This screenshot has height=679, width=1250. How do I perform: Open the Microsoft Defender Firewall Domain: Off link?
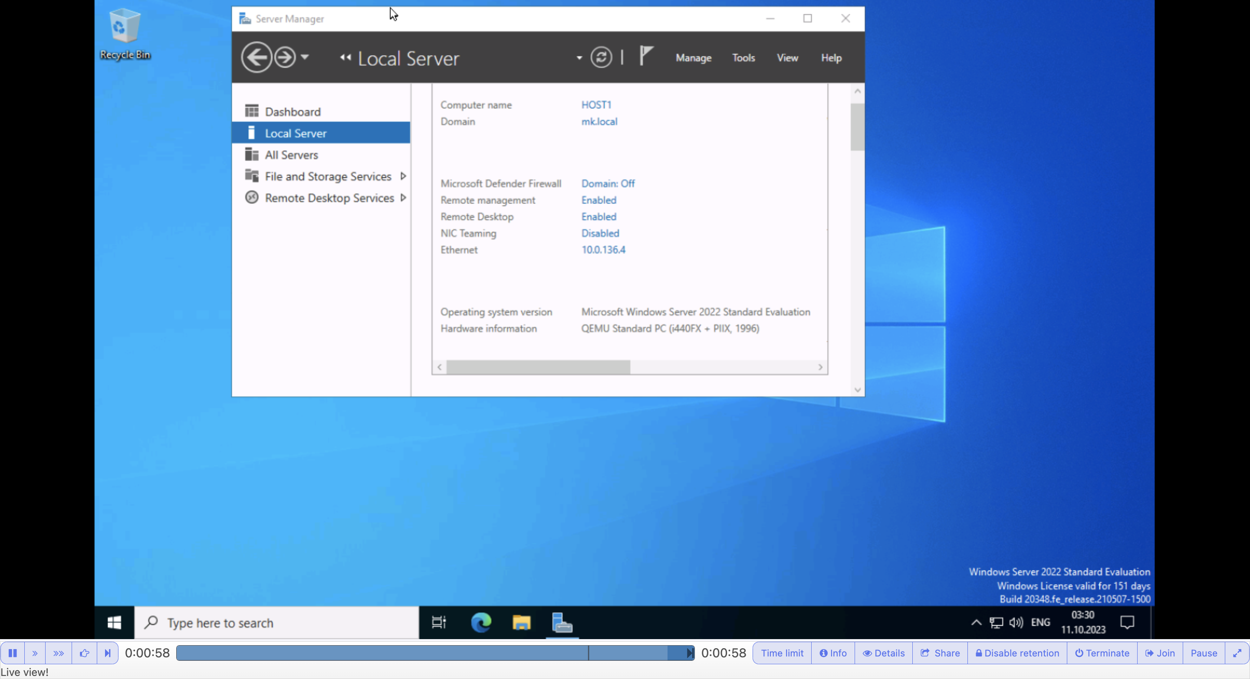(608, 183)
